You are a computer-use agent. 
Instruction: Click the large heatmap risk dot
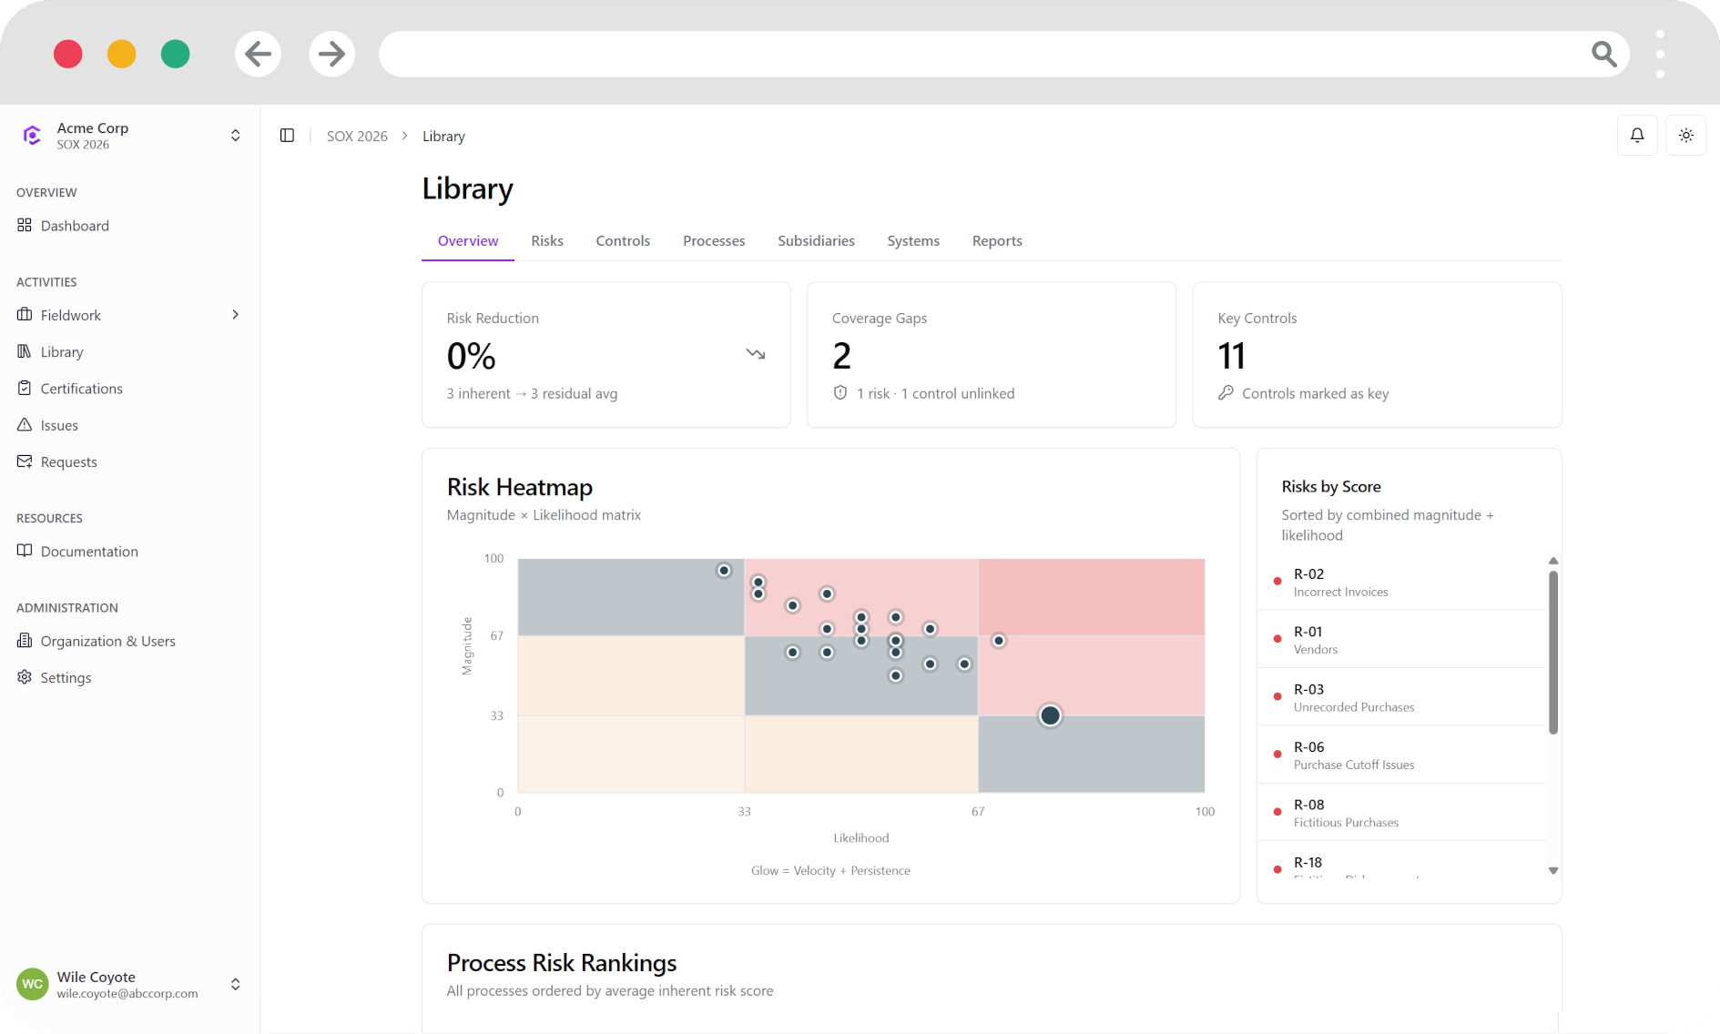pos(1050,715)
